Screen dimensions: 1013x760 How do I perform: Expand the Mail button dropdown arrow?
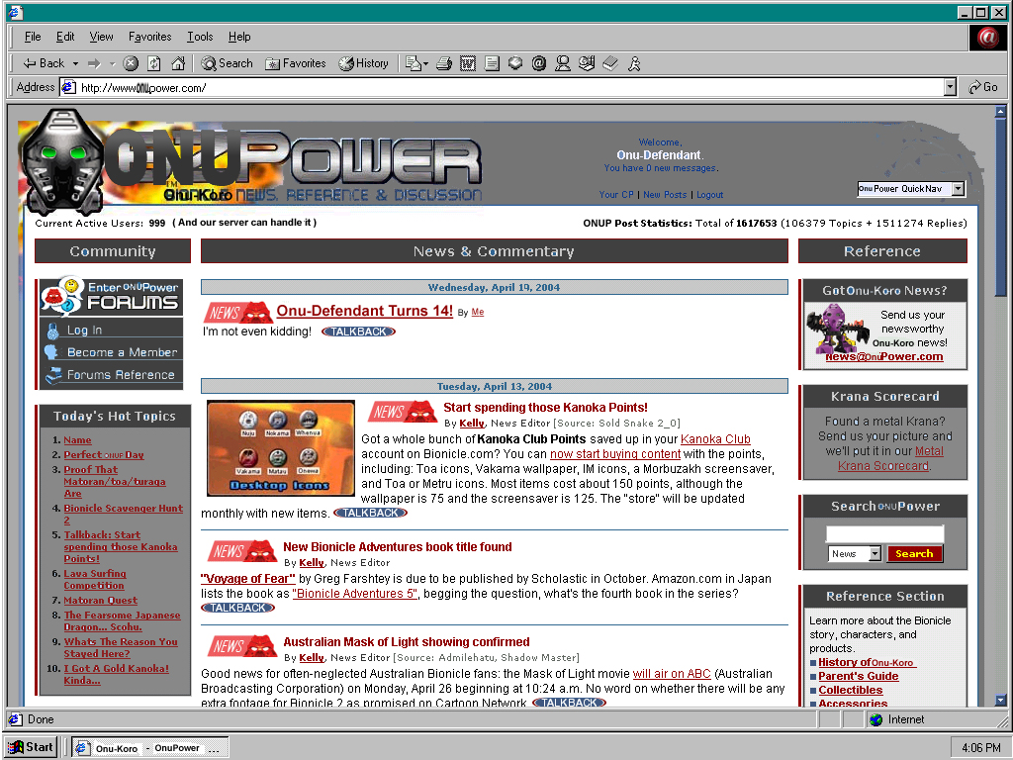click(x=425, y=63)
